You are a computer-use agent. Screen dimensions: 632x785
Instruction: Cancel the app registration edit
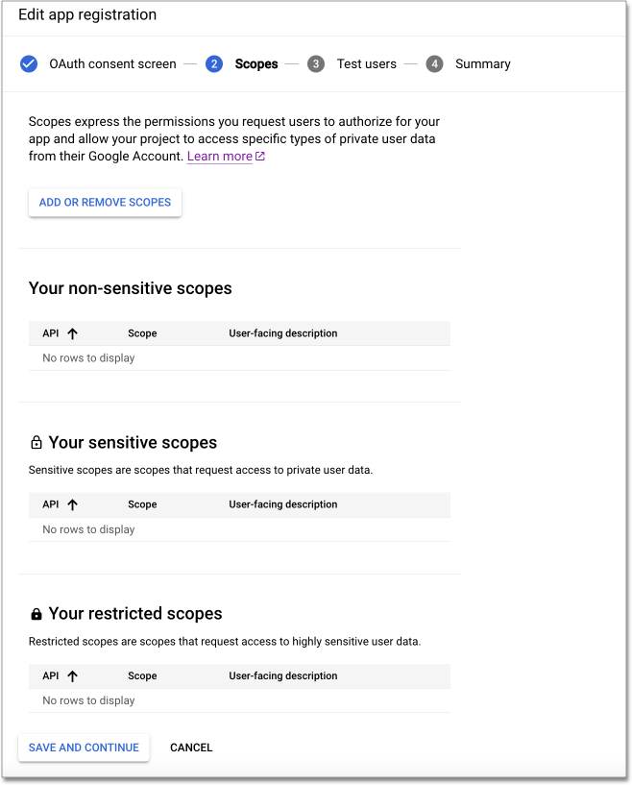click(191, 748)
